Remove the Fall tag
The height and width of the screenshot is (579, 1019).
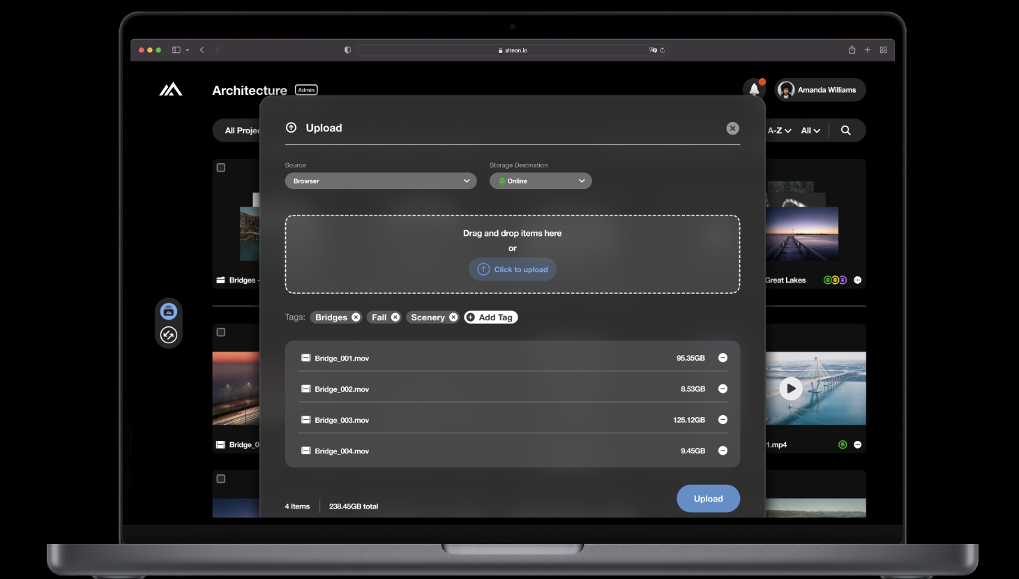click(x=395, y=317)
